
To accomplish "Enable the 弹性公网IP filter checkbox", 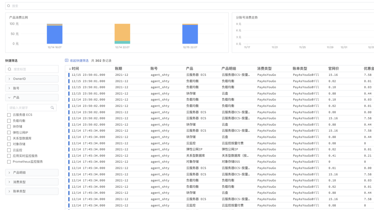I will coord(9,132).
